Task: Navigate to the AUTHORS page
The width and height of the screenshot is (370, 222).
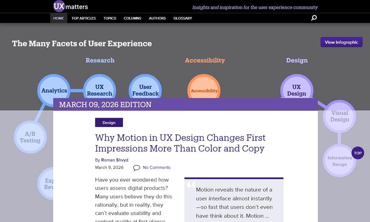Action: [157, 18]
